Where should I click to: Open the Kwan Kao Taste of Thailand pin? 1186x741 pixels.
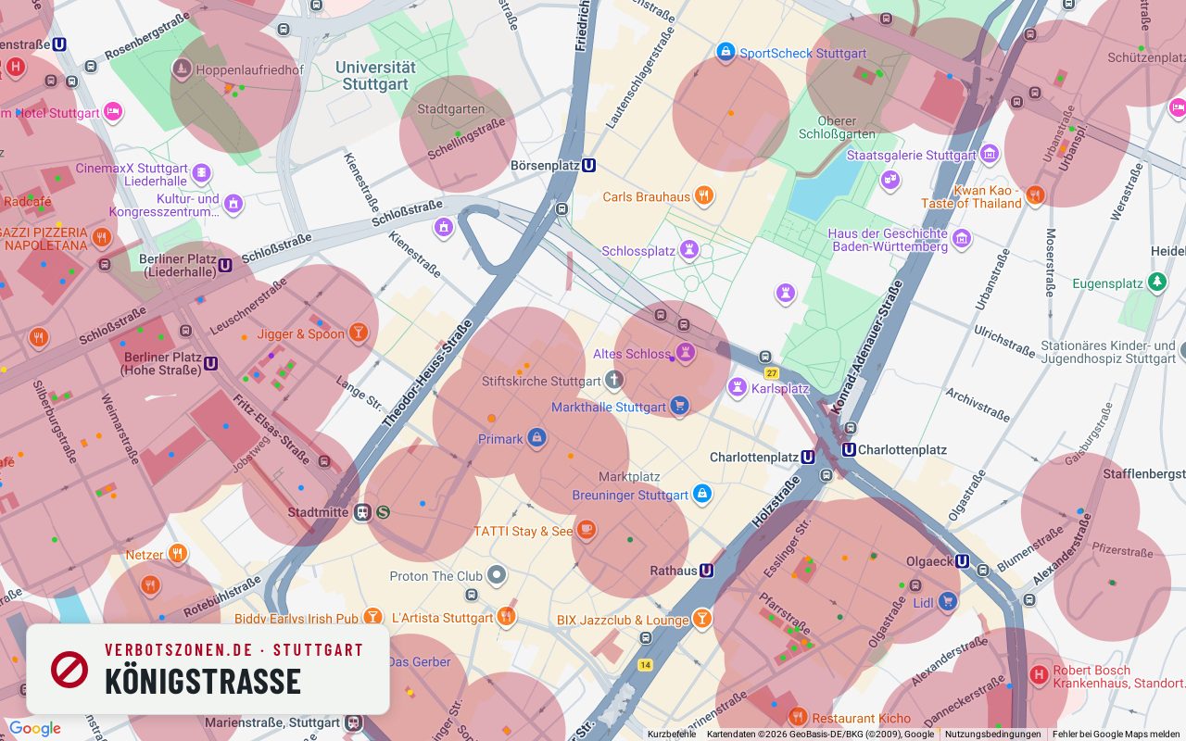tap(1035, 195)
